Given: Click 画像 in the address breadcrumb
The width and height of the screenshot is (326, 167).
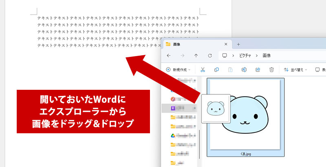Looking at the screenshot, I should 267,56.
